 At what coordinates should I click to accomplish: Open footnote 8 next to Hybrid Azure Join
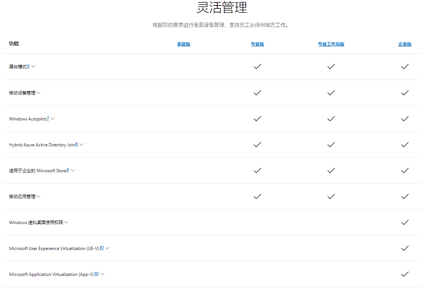(x=77, y=144)
